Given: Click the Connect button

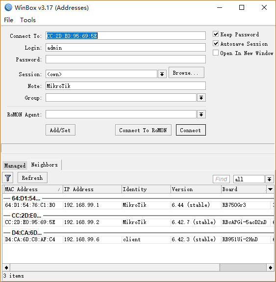Looking at the screenshot, I should click(x=191, y=130).
